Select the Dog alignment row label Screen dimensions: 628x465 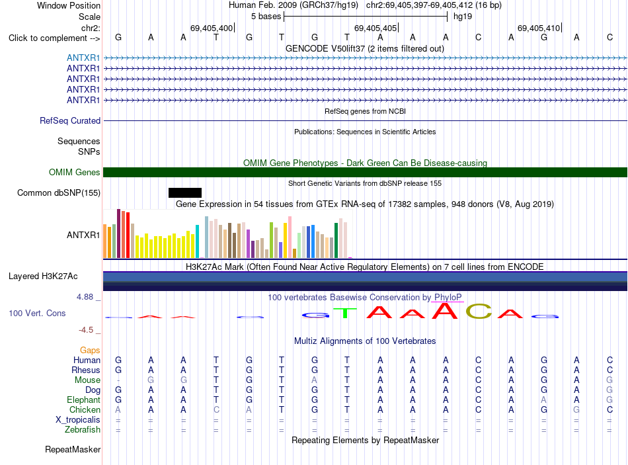pos(93,390)
